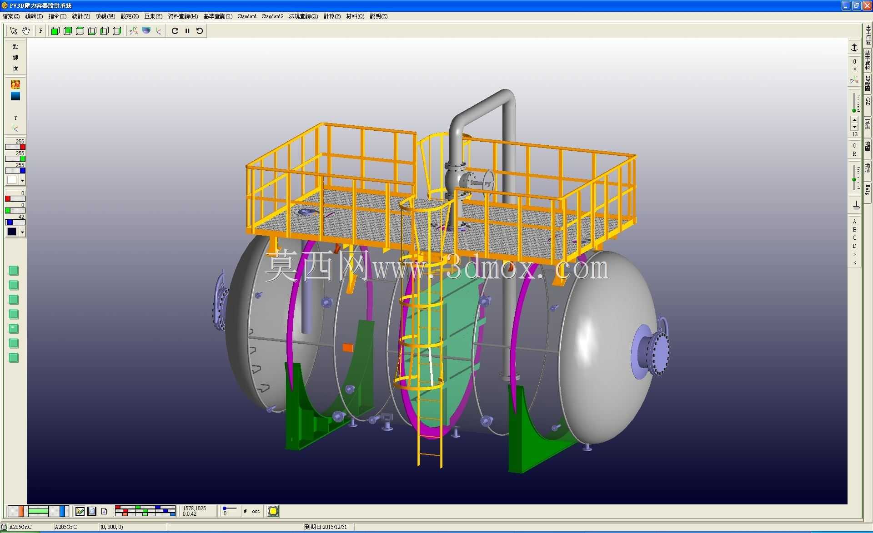Click the left panel axis tripod icon
Screen dimensions: 873x533
pos(15,128)
